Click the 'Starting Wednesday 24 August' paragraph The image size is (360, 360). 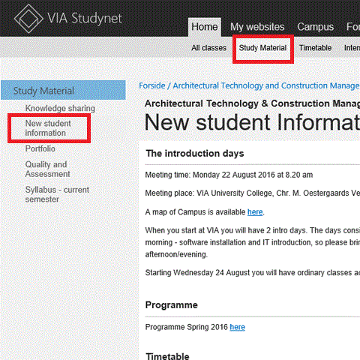pos(253,272)
